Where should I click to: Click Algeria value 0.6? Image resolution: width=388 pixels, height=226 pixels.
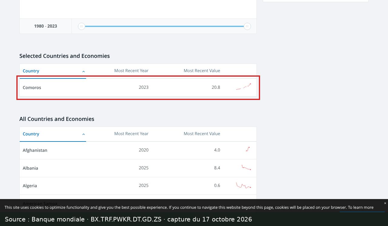pyautogui.click(x=217, y=185)
